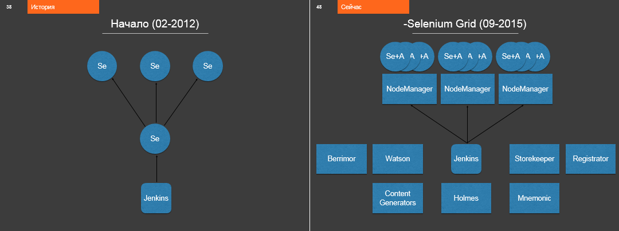619x231 pixels.
Task: Click the Jenkins box in the right slide
Action: (x=466, y=158)
